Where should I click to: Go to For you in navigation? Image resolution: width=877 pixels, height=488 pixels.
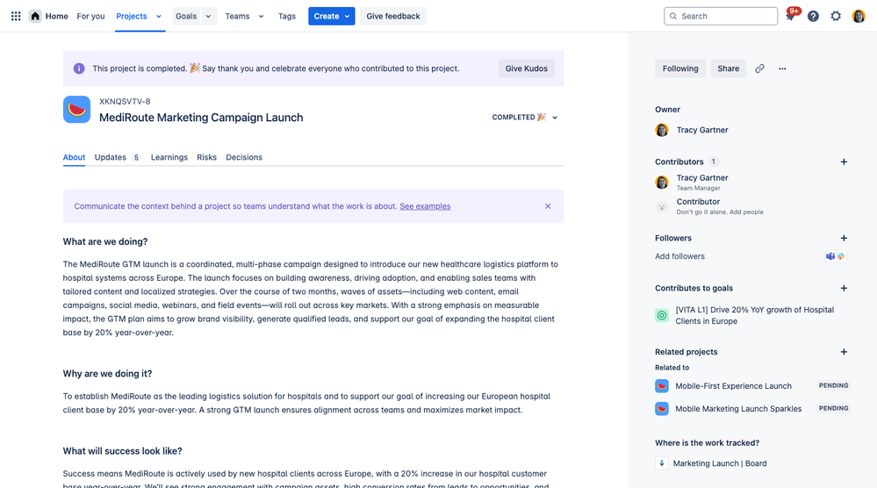90,16
